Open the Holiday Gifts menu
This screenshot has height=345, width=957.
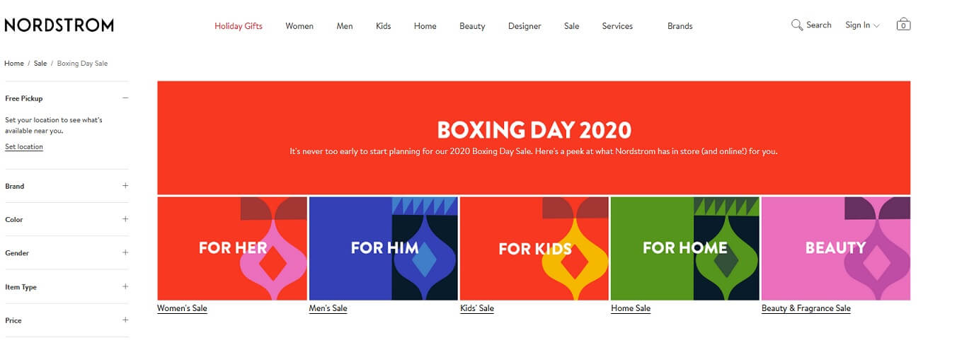pyautogui.click(x=239, y=26)
